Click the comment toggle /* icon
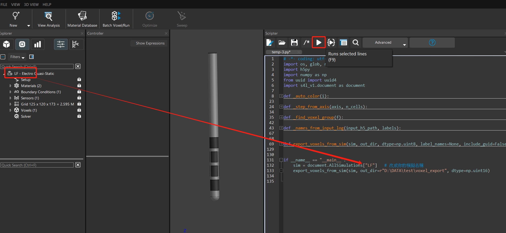This screenshot has height=233, width=506. pos(306,42)
